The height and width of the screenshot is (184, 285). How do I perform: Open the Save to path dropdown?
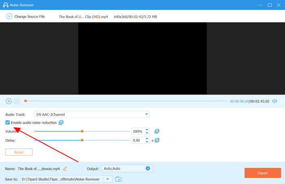click(x=107, y=179)
